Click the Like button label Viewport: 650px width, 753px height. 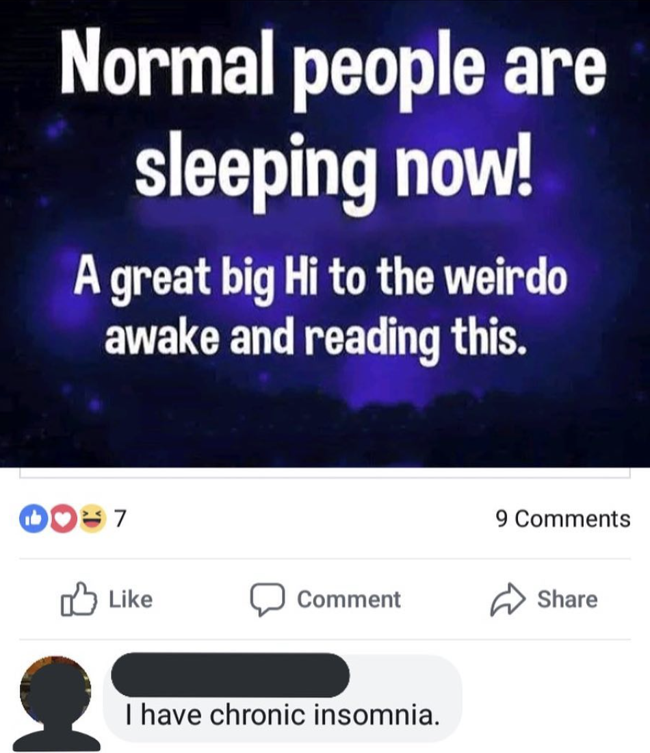[x=131, y=600]
